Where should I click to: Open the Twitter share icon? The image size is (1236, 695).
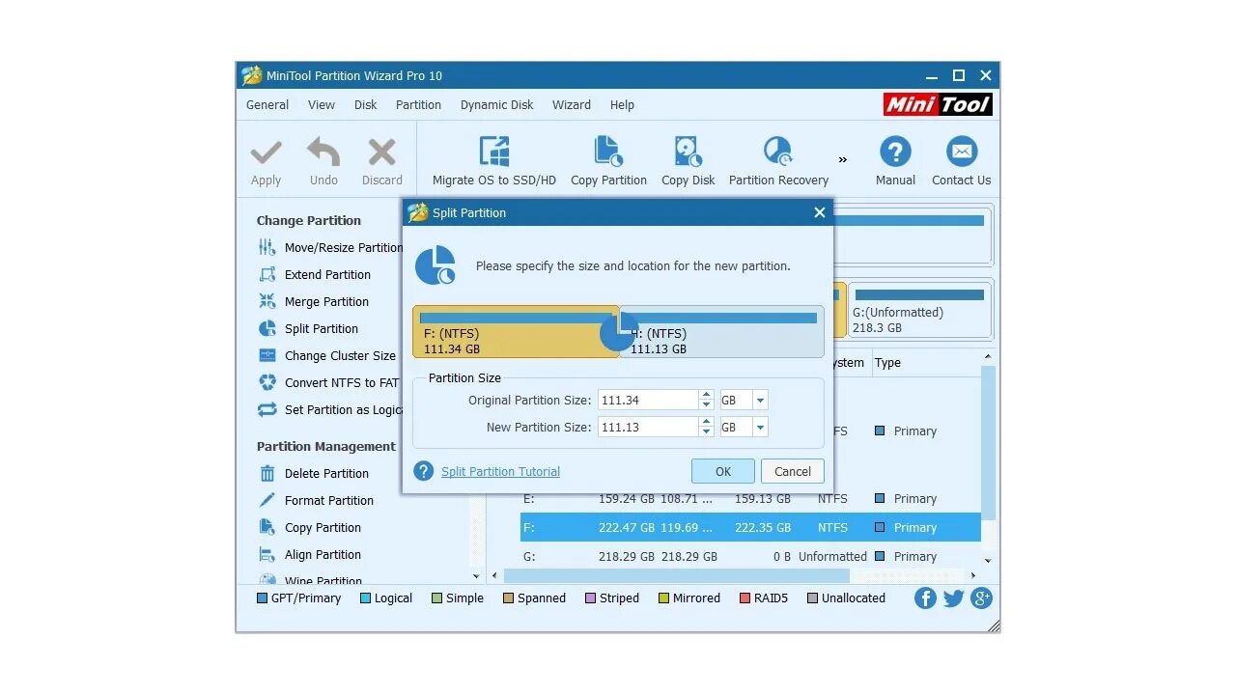[x=953, y=598]
